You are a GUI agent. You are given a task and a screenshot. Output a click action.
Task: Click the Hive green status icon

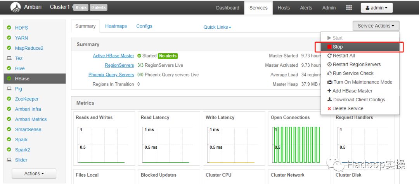(9, 68)
